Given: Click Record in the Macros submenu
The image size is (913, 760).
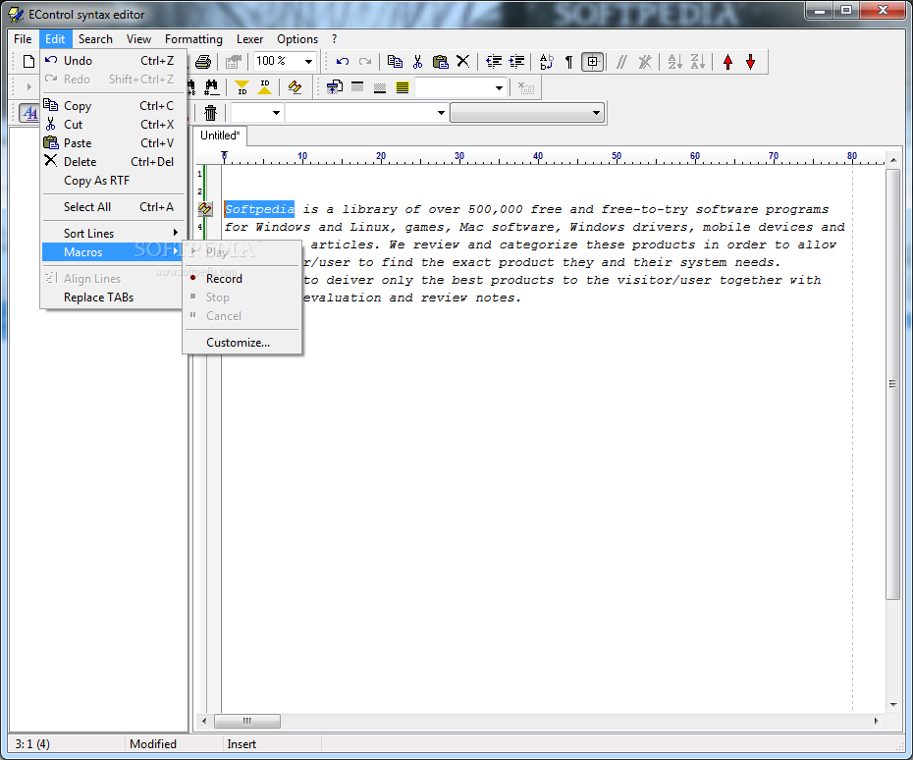Looking at the screenshot, I should (242, 279).
